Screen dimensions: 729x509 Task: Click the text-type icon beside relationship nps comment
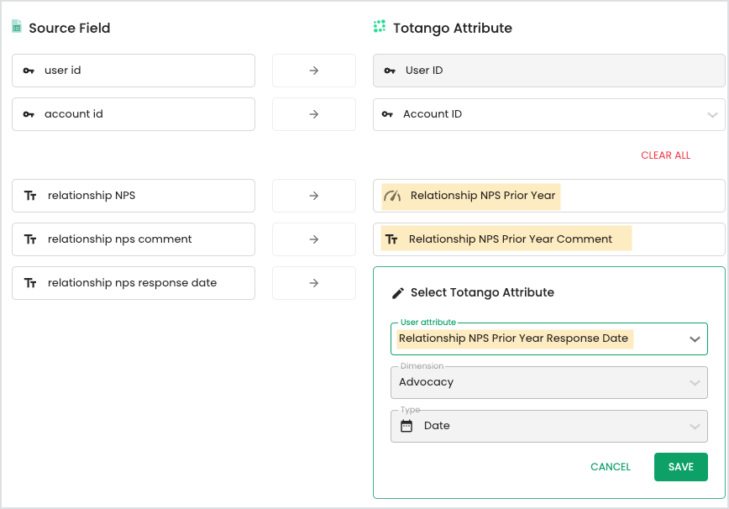30,239
